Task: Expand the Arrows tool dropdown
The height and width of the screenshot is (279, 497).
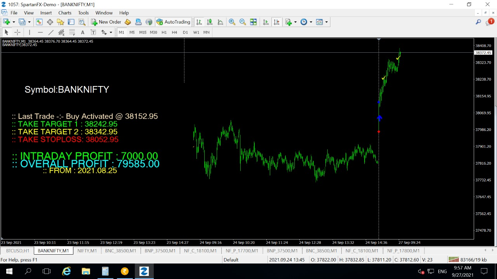Action: [x=111, y=32]
